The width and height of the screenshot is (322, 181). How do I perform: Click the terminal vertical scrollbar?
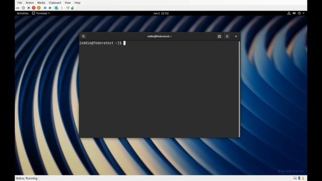239,89
